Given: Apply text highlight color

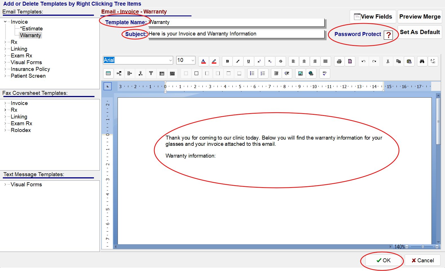Looking at the screenshot, I should [214, 61].
